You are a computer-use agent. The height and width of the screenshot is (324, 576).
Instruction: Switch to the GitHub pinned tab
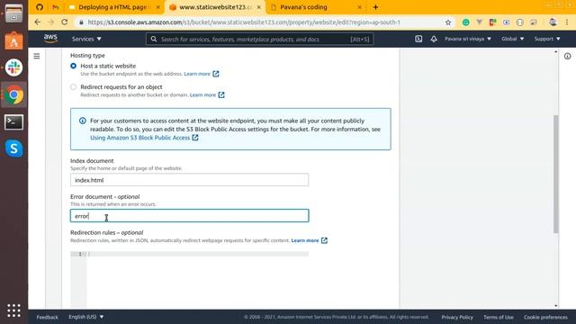pos(40,7)
